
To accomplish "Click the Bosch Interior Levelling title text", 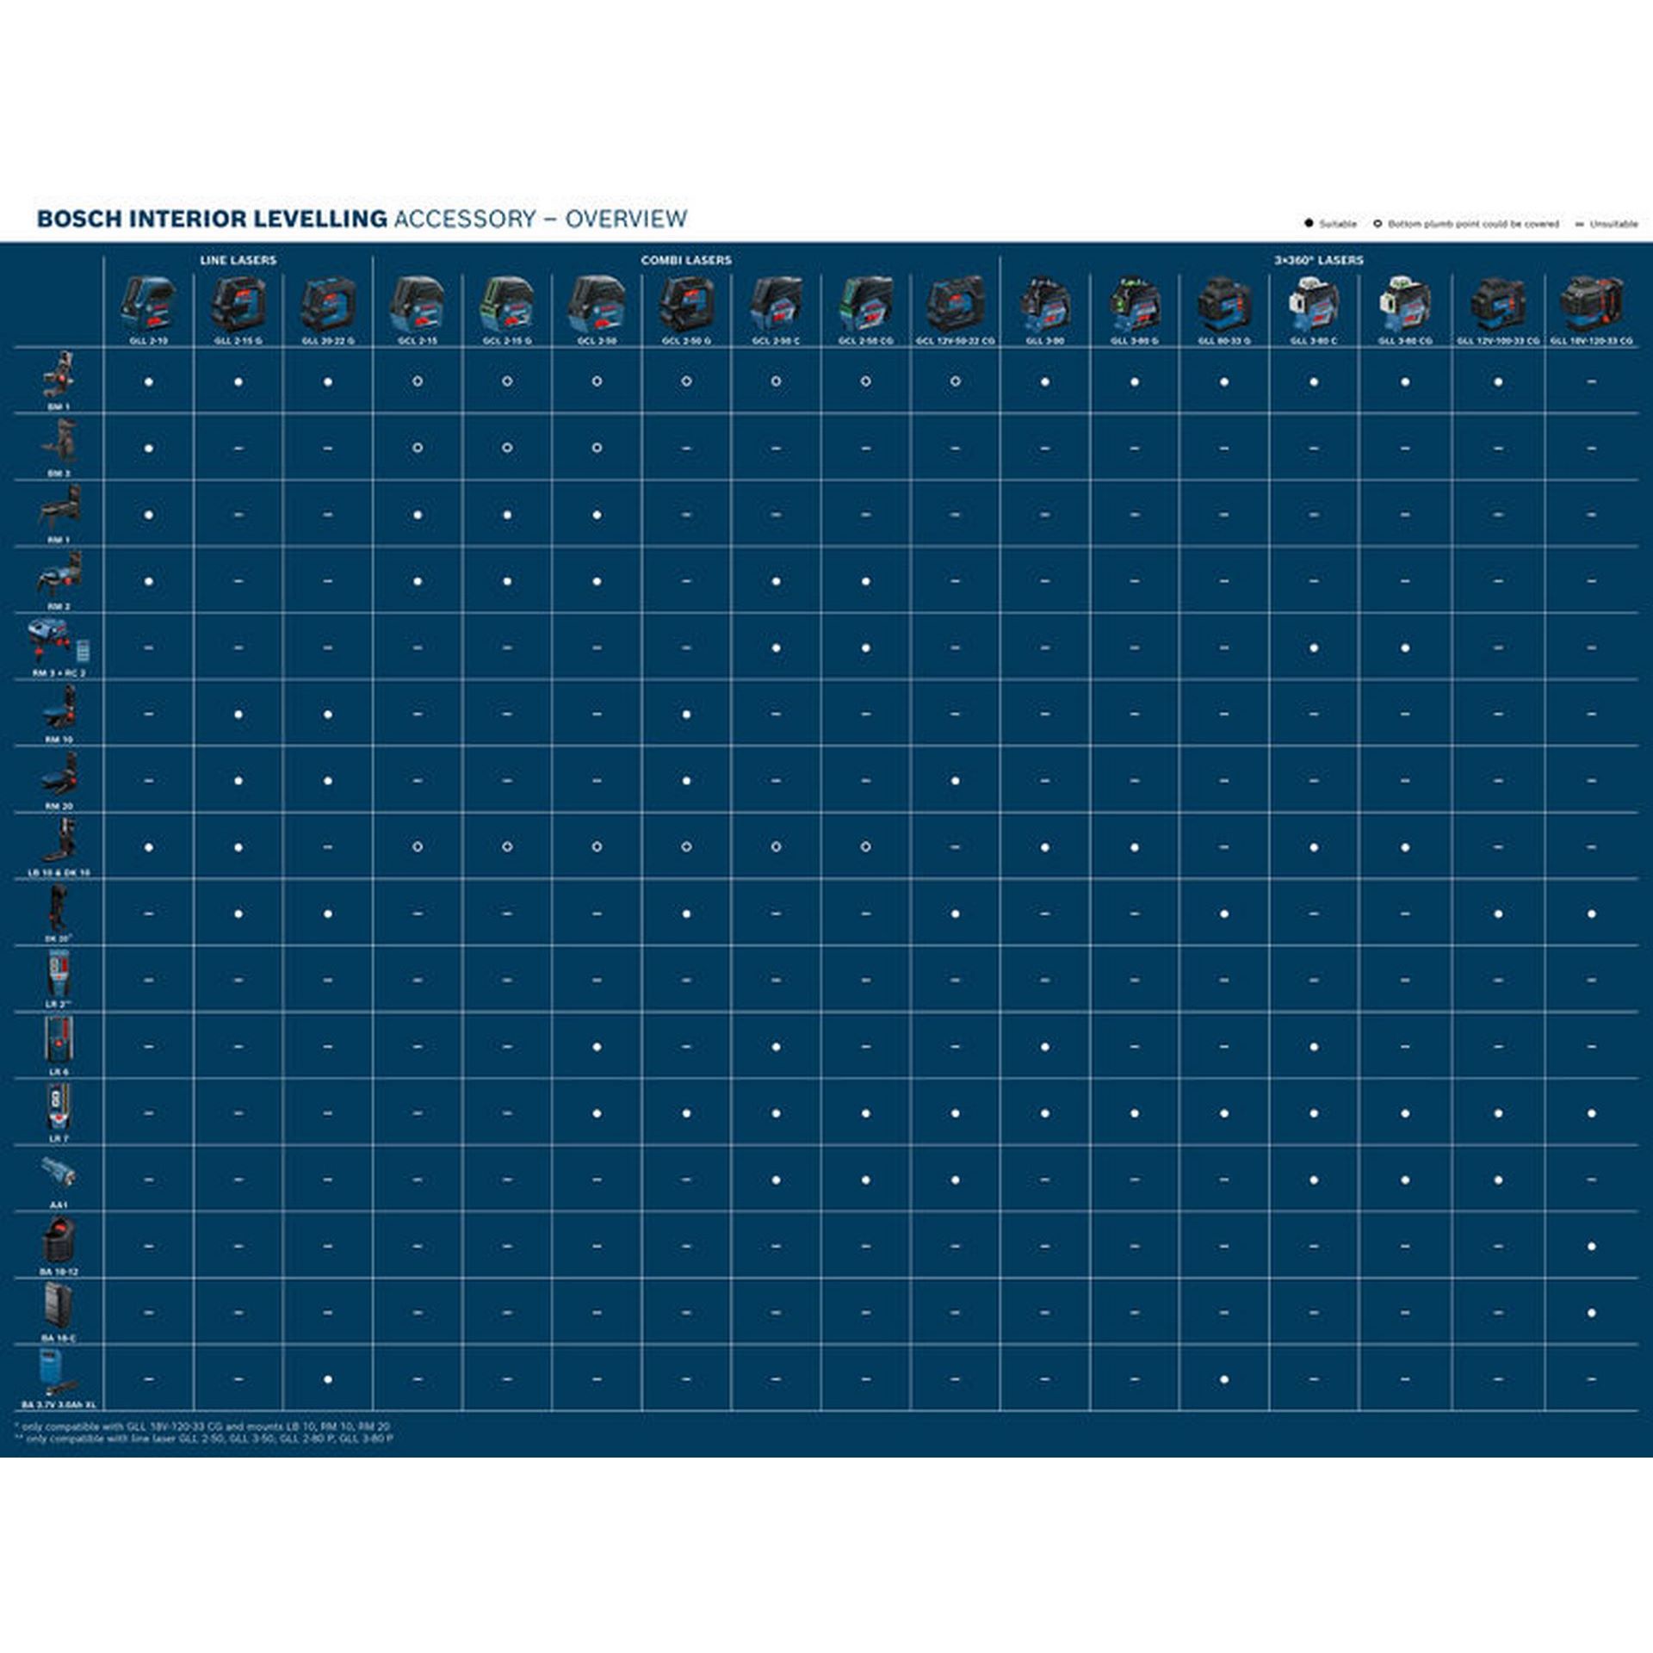I will (212, 219).
